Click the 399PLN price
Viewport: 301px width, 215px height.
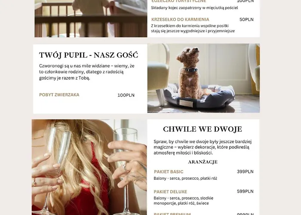coord(245,172)
